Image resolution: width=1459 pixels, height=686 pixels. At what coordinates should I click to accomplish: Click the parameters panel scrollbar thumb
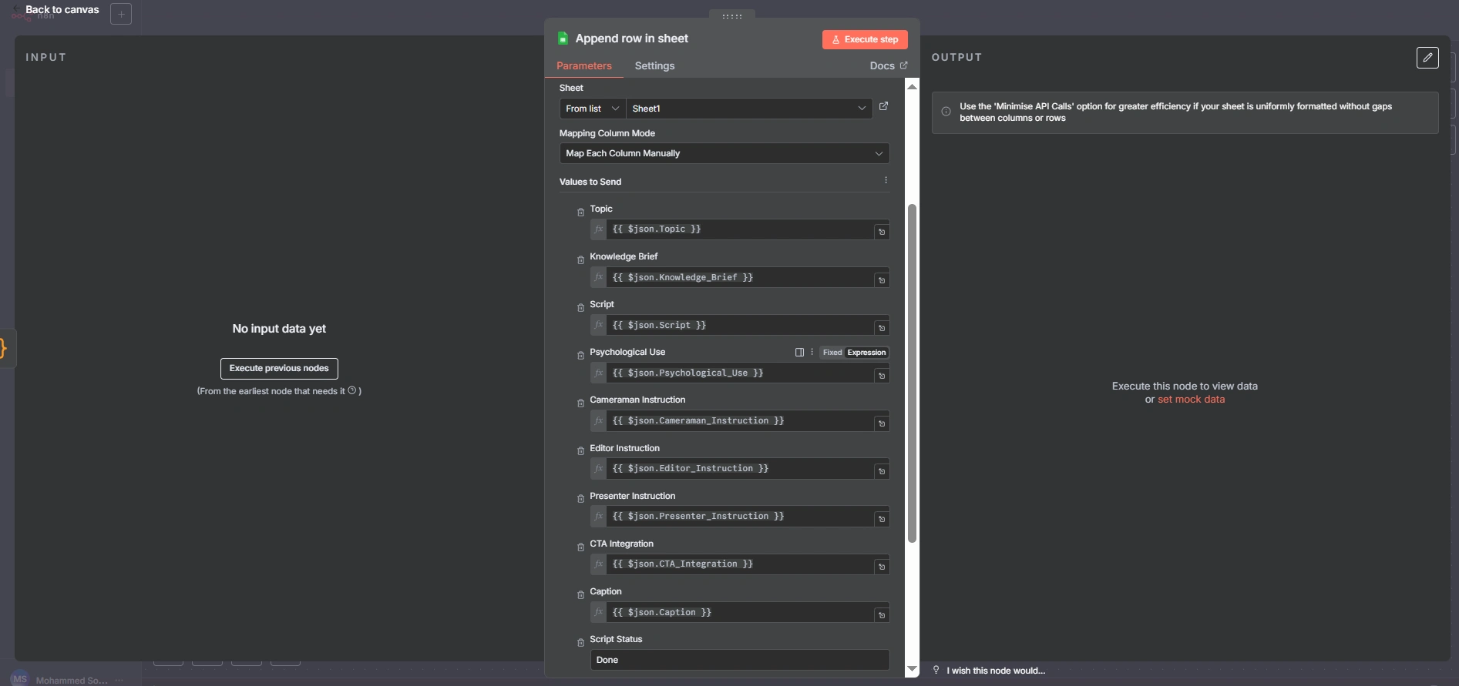click(x=912, y=373)
